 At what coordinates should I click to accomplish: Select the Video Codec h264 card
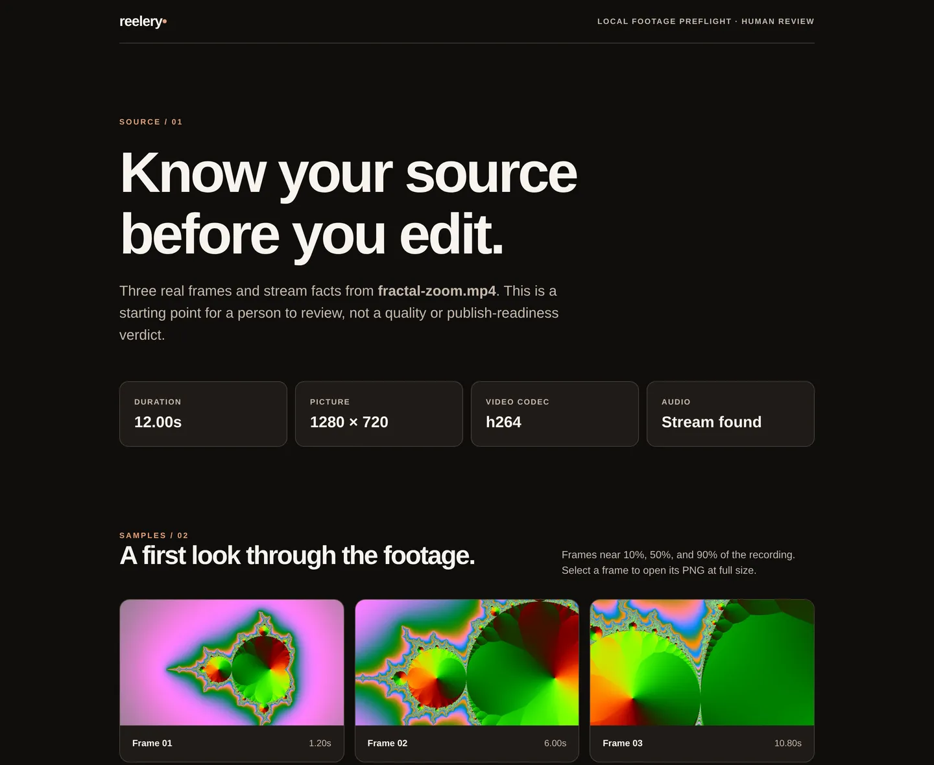(x=555, y=414)
